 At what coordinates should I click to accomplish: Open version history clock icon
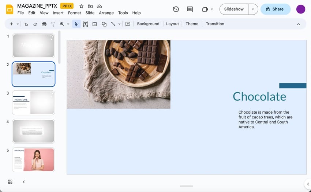tap(176, 9)
